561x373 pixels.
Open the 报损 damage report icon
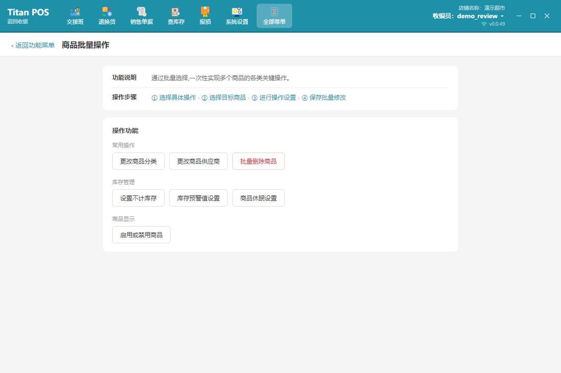pyautogui.click(x=205, y=16)
